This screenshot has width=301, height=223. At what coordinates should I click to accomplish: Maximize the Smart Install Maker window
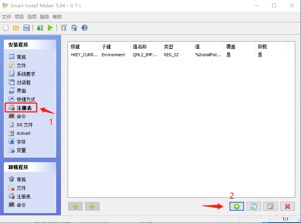point(274,5)
